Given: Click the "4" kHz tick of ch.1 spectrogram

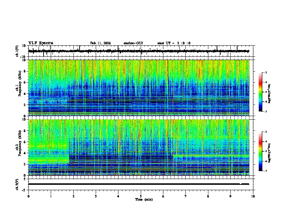Looking at the screenshot, I should click(x=25, y=94).
